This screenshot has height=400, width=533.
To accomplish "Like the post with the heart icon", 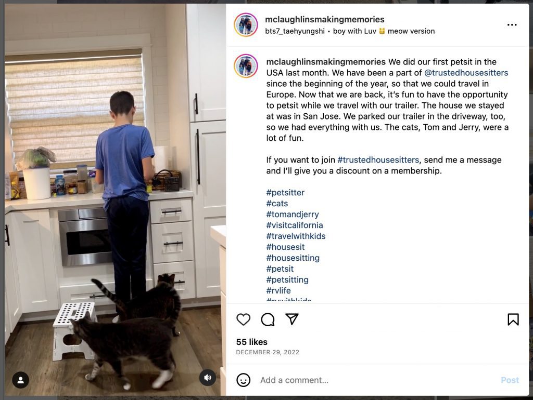I will 244,319.
